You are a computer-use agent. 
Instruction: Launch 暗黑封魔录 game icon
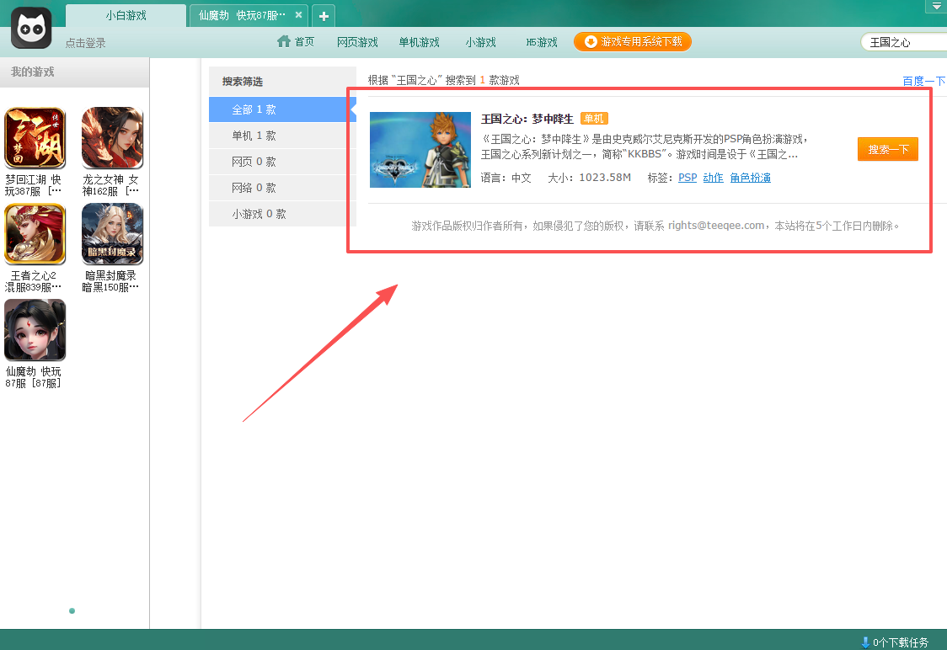(112, 234)
